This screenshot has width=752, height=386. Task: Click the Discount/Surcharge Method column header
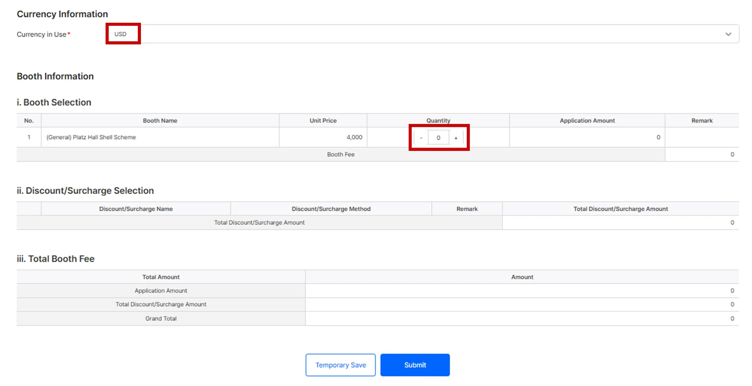pyautogui.click(x=331, y=209)
